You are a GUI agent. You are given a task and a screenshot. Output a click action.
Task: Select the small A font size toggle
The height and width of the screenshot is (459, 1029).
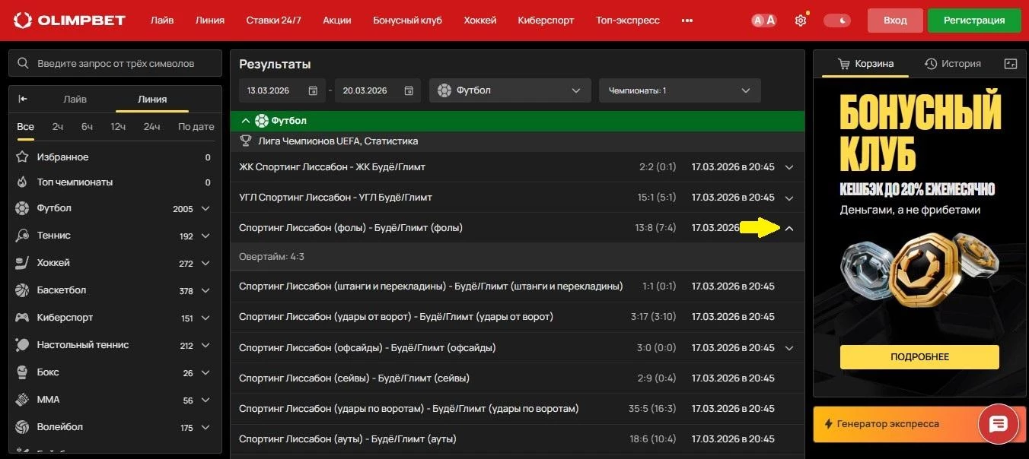coord(758,21)
